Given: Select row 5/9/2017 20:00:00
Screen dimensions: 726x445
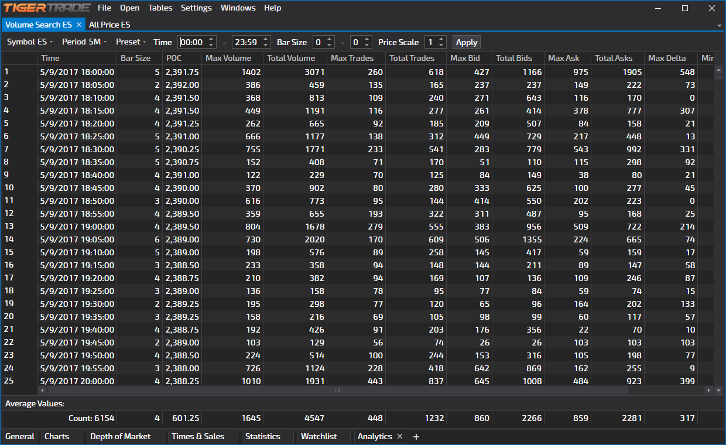Looking at the screenshot, I should (x=358, y=381).
